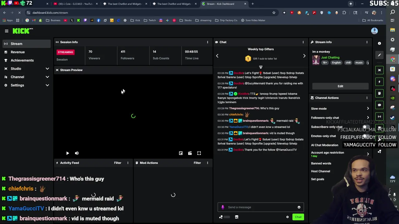Open the Stocks bookmarks folder
This screenshot has height=224, width=399.
185,20
